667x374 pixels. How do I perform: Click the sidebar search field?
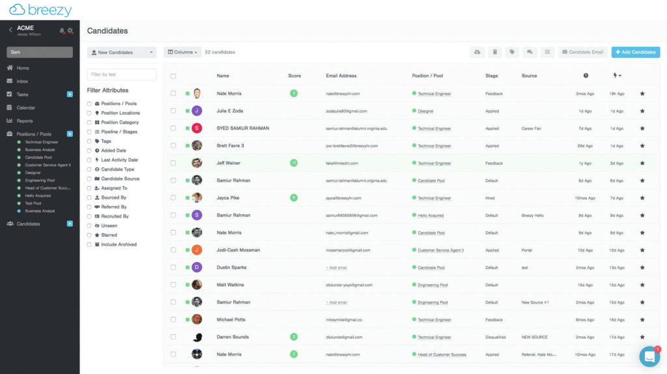pos(40,52)
